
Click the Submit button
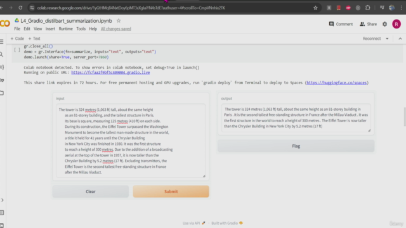(171, 191)
